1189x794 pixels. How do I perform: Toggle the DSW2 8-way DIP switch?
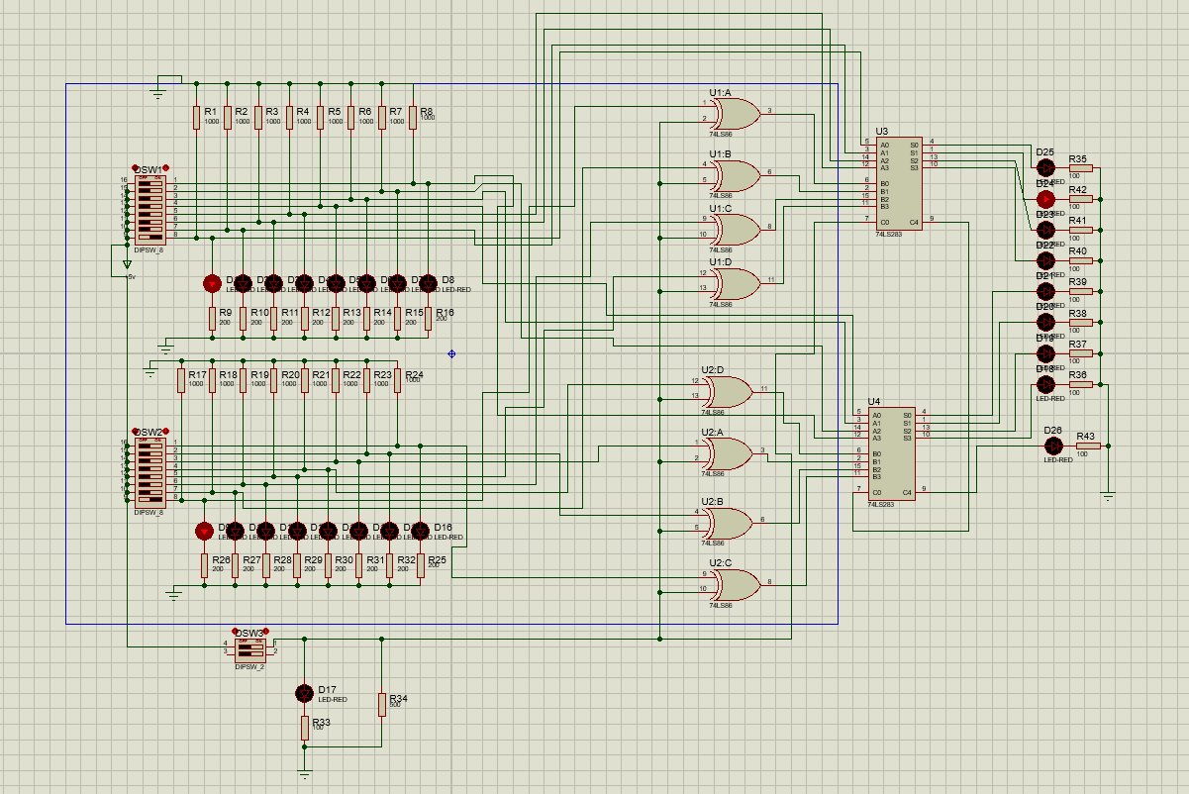coord(150,472)
